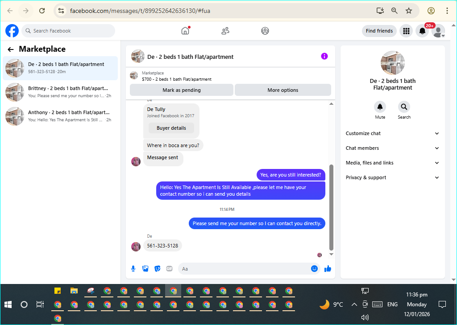The height and width of the screenshot is (325, 457).
Task: Click the GIF picker icon
Action: point(169,268)
